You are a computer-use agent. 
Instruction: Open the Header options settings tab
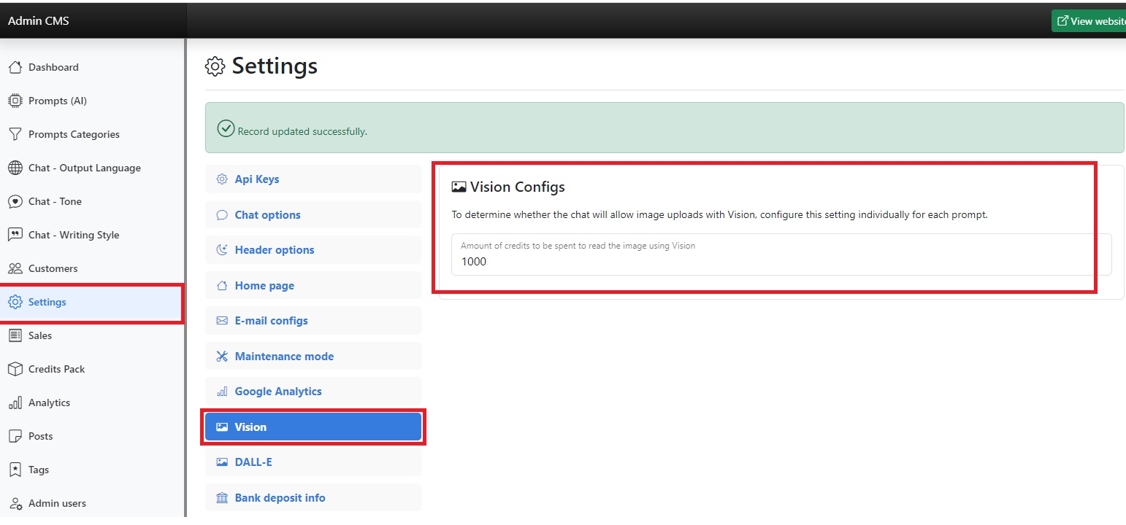click(274, 250)
